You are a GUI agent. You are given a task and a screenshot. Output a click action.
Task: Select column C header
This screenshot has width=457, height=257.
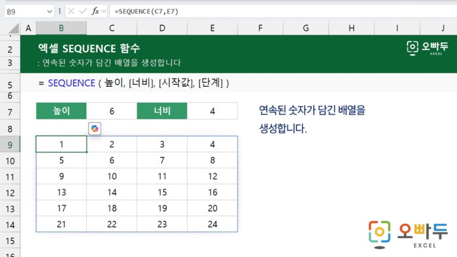pos(112,29)
